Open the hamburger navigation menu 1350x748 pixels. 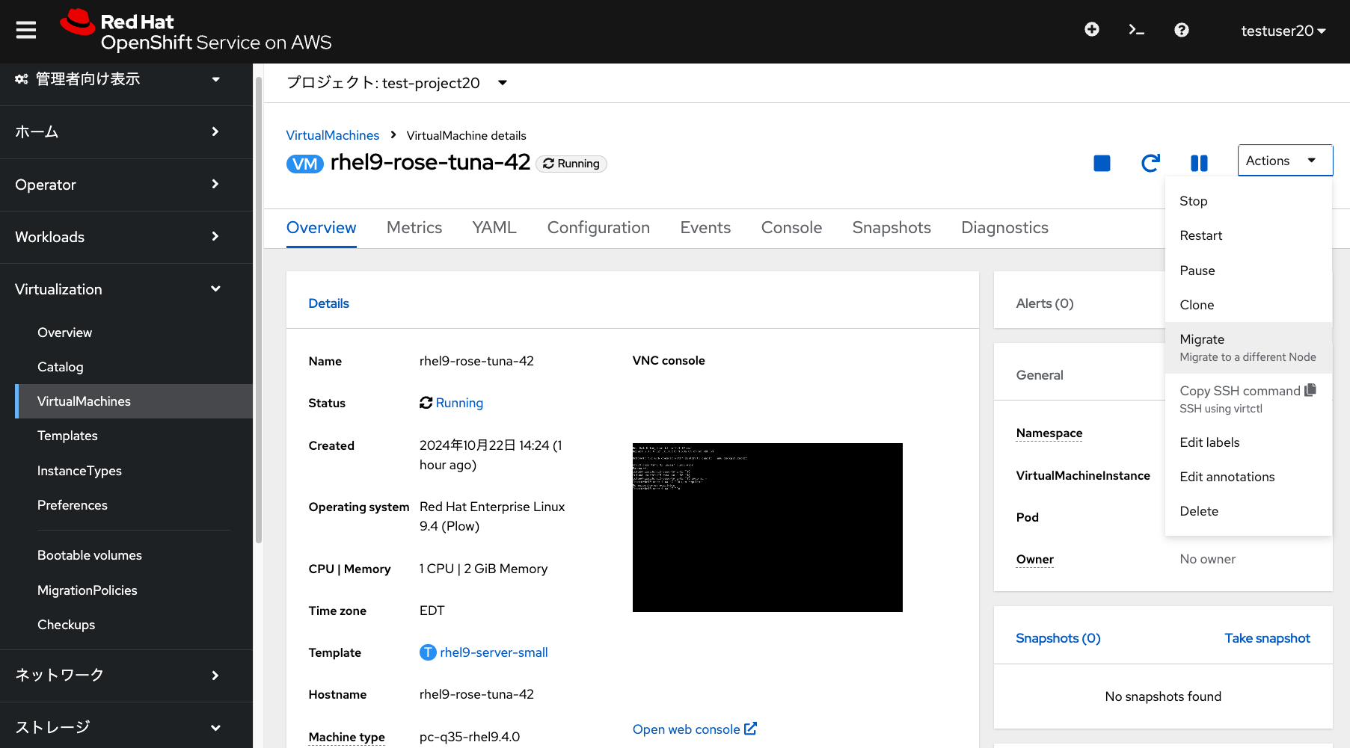click(26, 31)
